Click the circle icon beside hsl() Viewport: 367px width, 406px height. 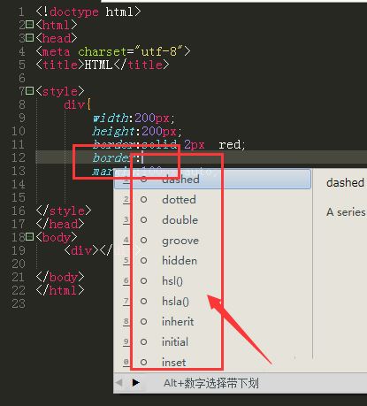pyautogui.click(x=143, y=280)
